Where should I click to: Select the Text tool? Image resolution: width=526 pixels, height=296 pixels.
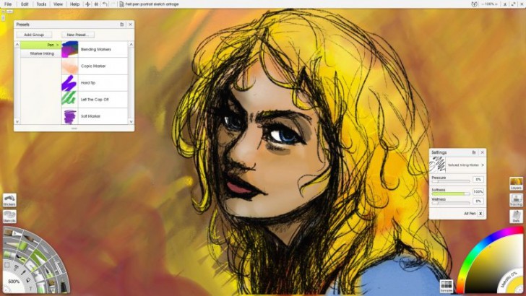[30, 288]
